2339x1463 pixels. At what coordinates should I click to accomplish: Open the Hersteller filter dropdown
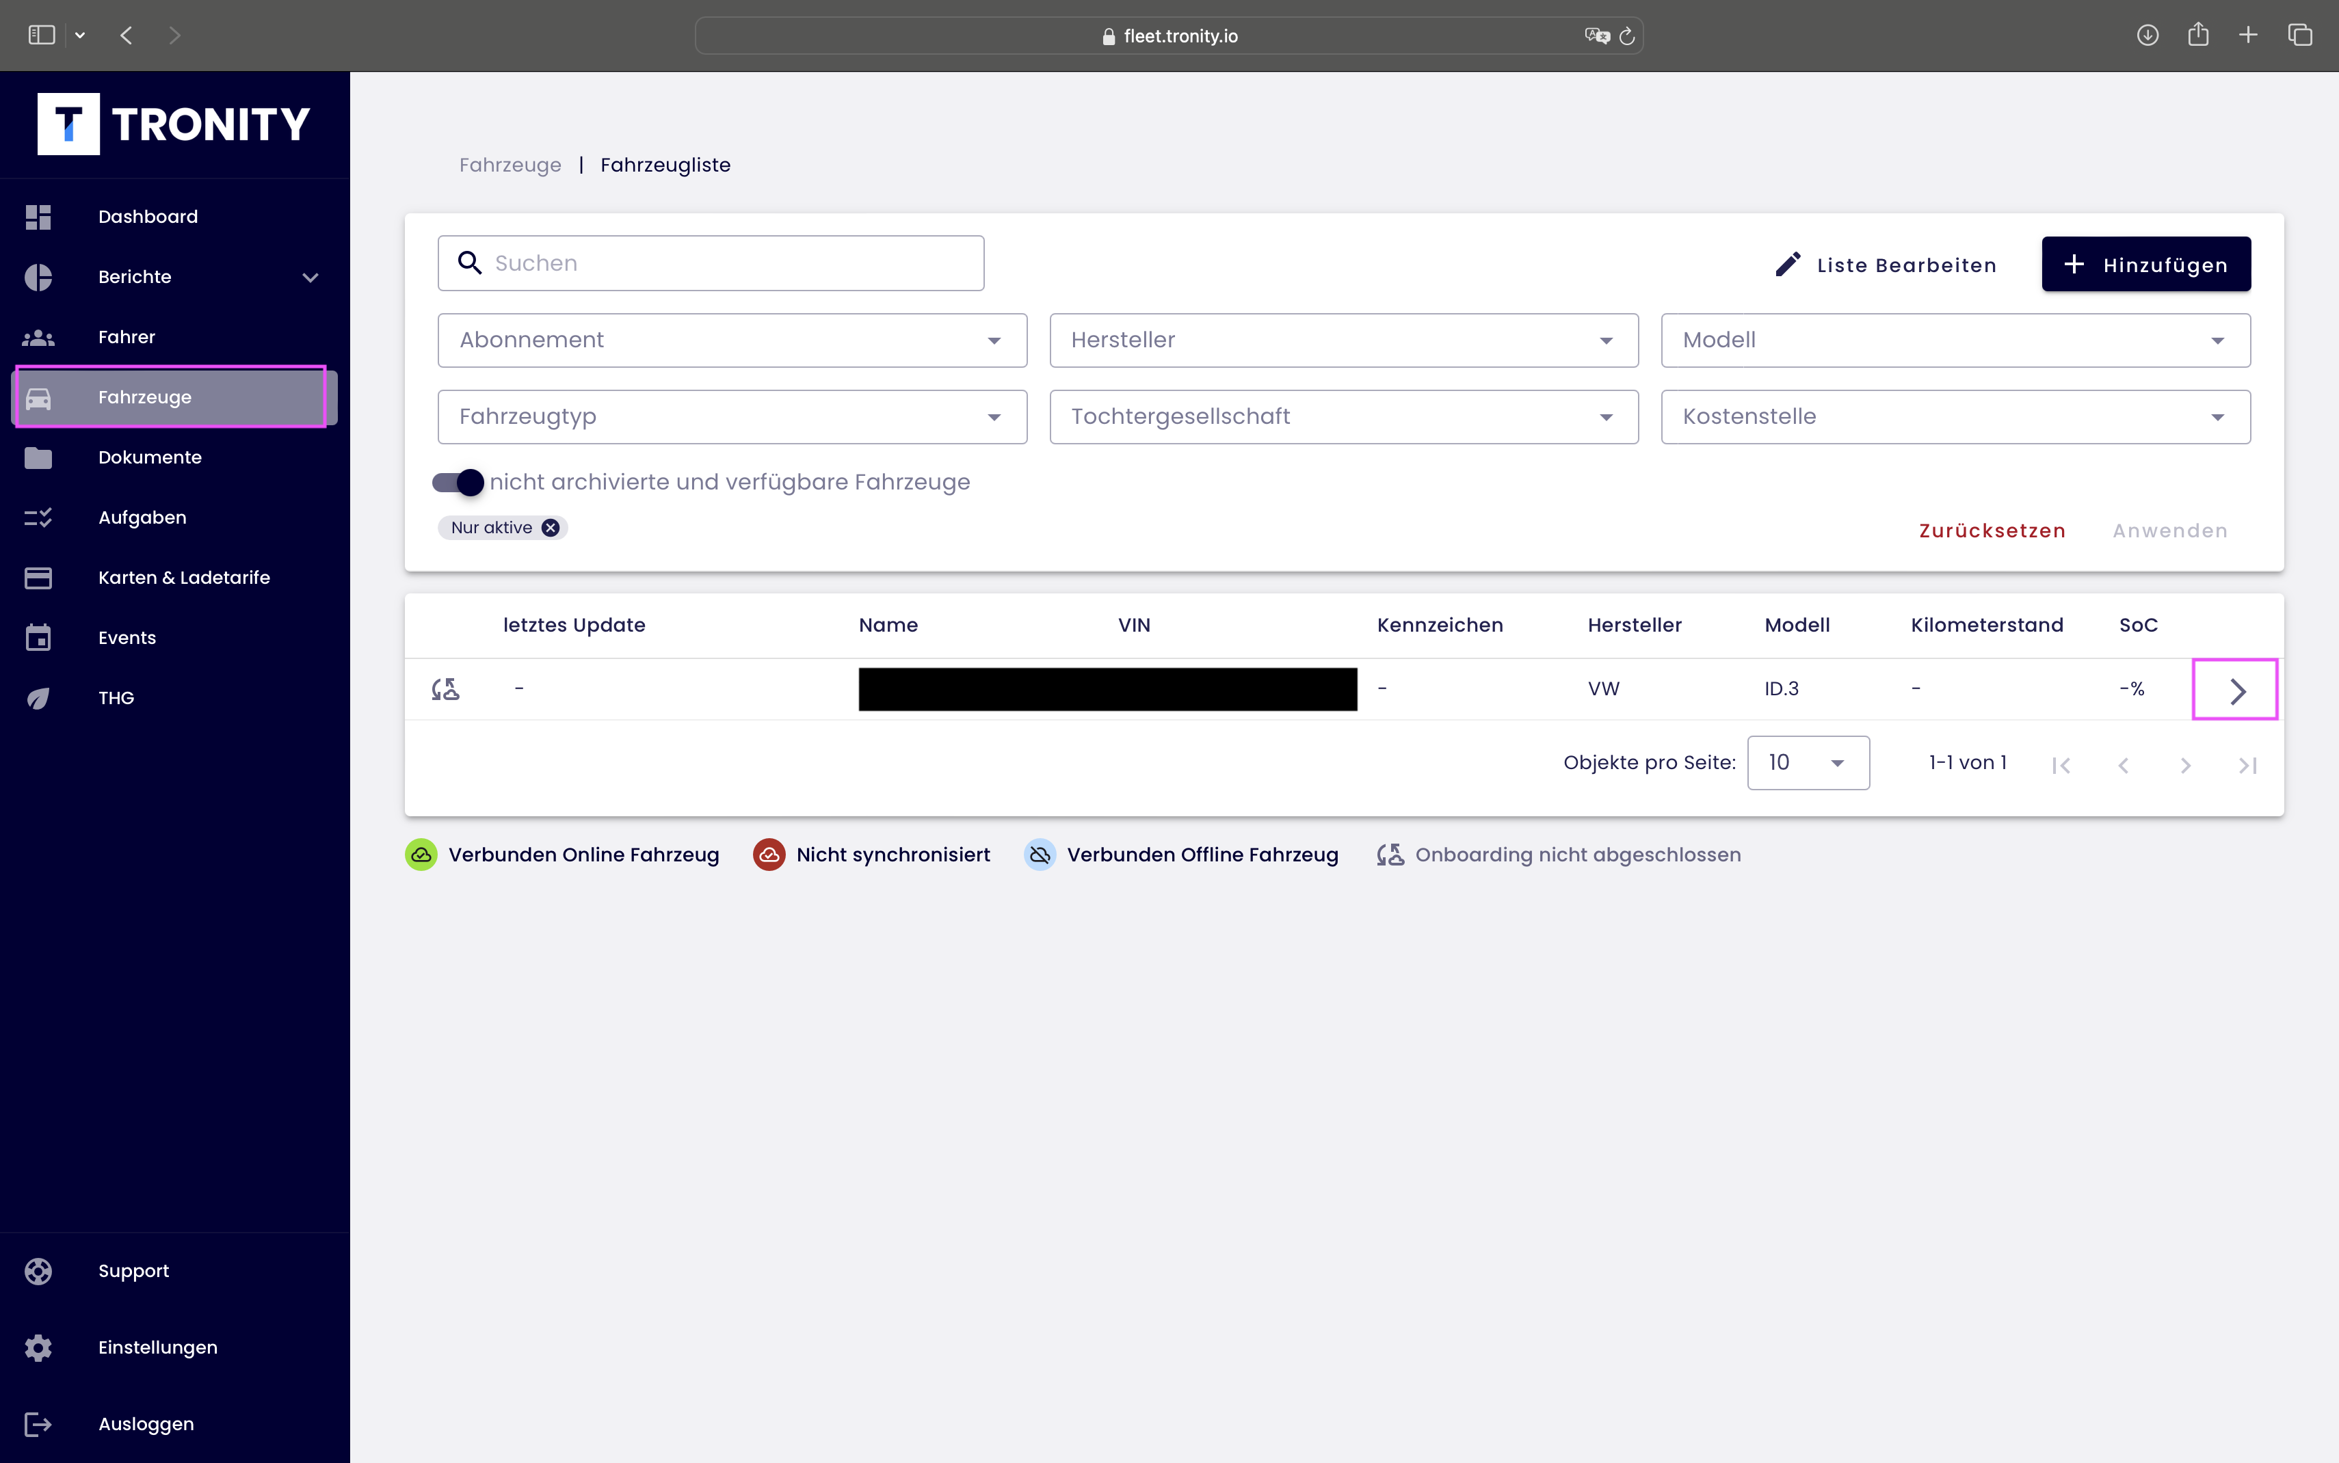click(1343, 340)
